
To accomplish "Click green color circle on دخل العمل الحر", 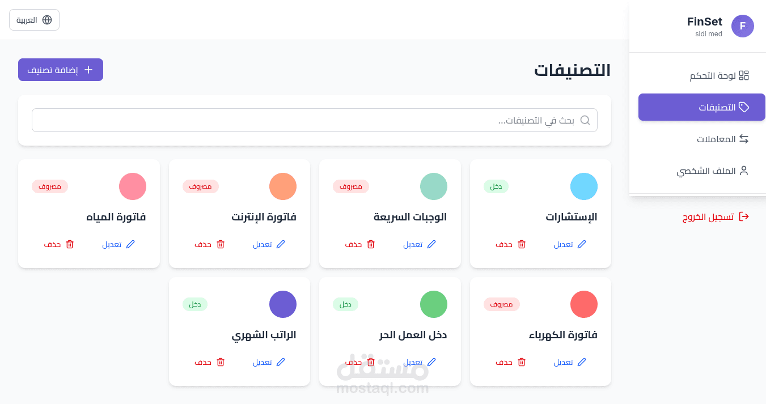I will [433, 304].
